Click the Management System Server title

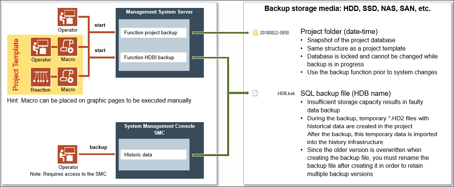tap(159, 12)
